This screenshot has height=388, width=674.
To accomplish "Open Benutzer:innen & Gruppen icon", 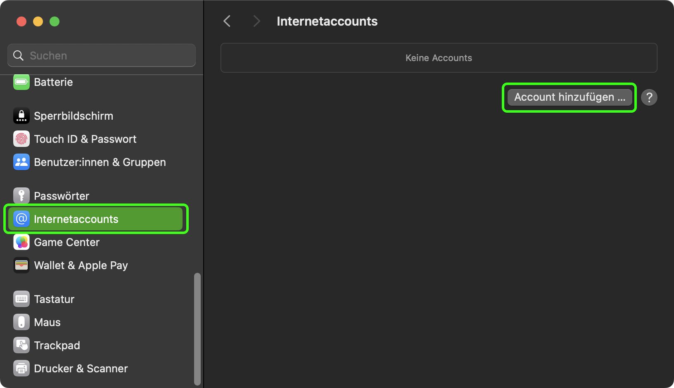I will point(21,162).
